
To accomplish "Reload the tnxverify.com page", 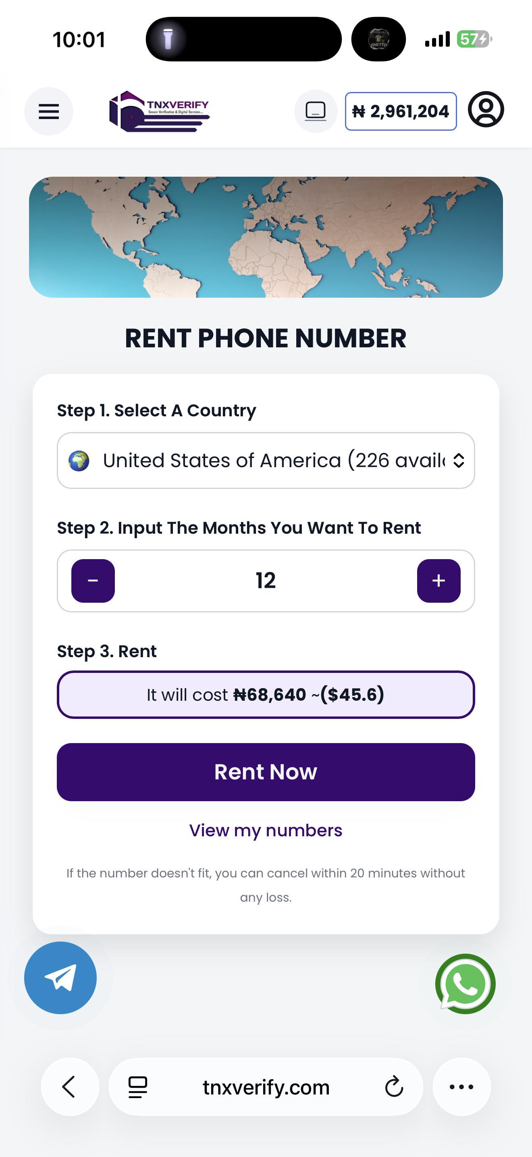I will [x=394, y=1086].
